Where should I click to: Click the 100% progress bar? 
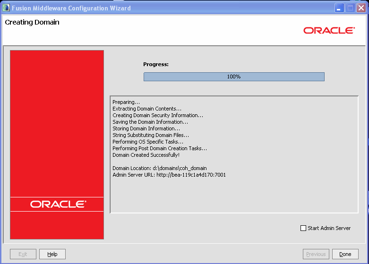click(234, 77)
